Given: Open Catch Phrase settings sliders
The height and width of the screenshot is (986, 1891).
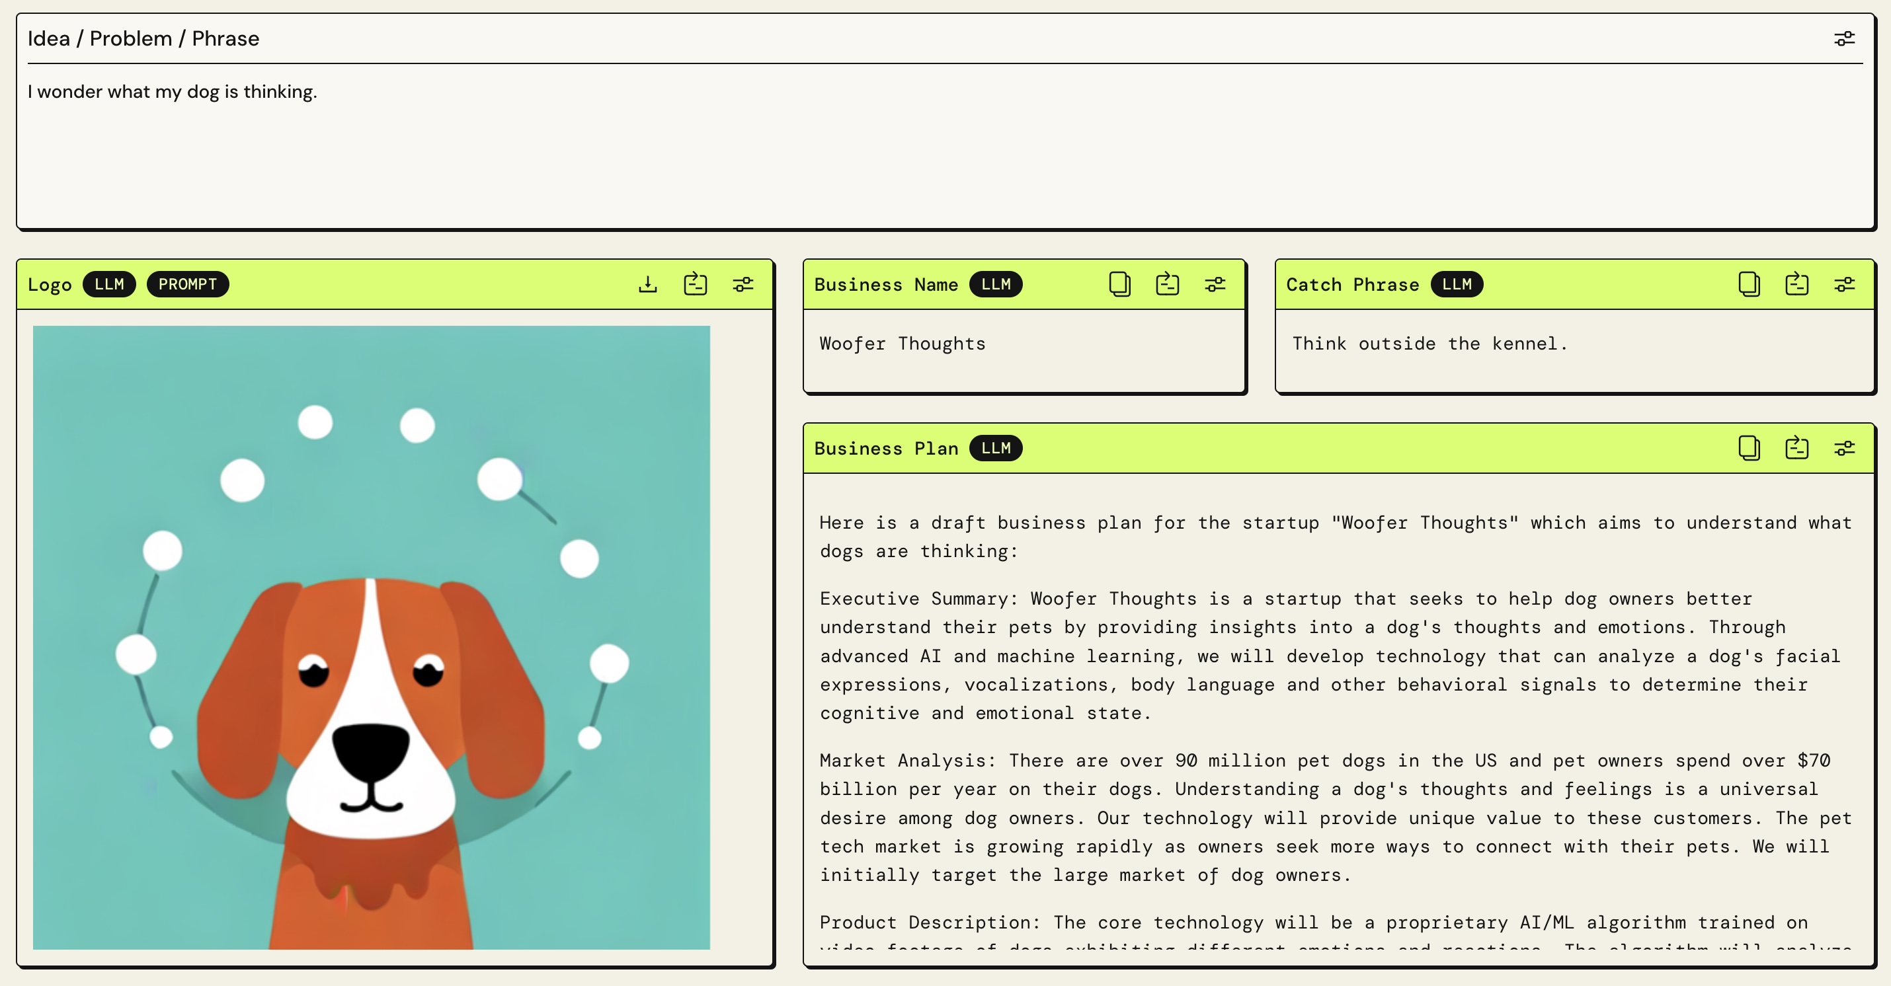Looking at the screenshot, I should [x=1844, y=284].
